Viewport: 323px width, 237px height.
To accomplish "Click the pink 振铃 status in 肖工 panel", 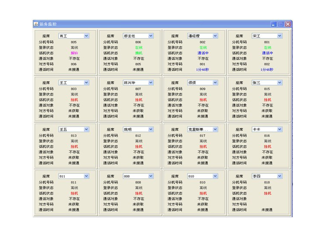I will tap(74, 53).
